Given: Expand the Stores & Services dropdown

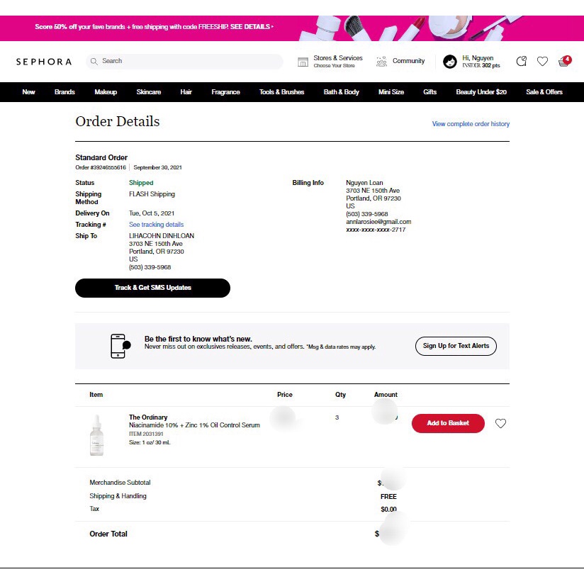Looking at the screenshot, I should (x=337, y=61).
